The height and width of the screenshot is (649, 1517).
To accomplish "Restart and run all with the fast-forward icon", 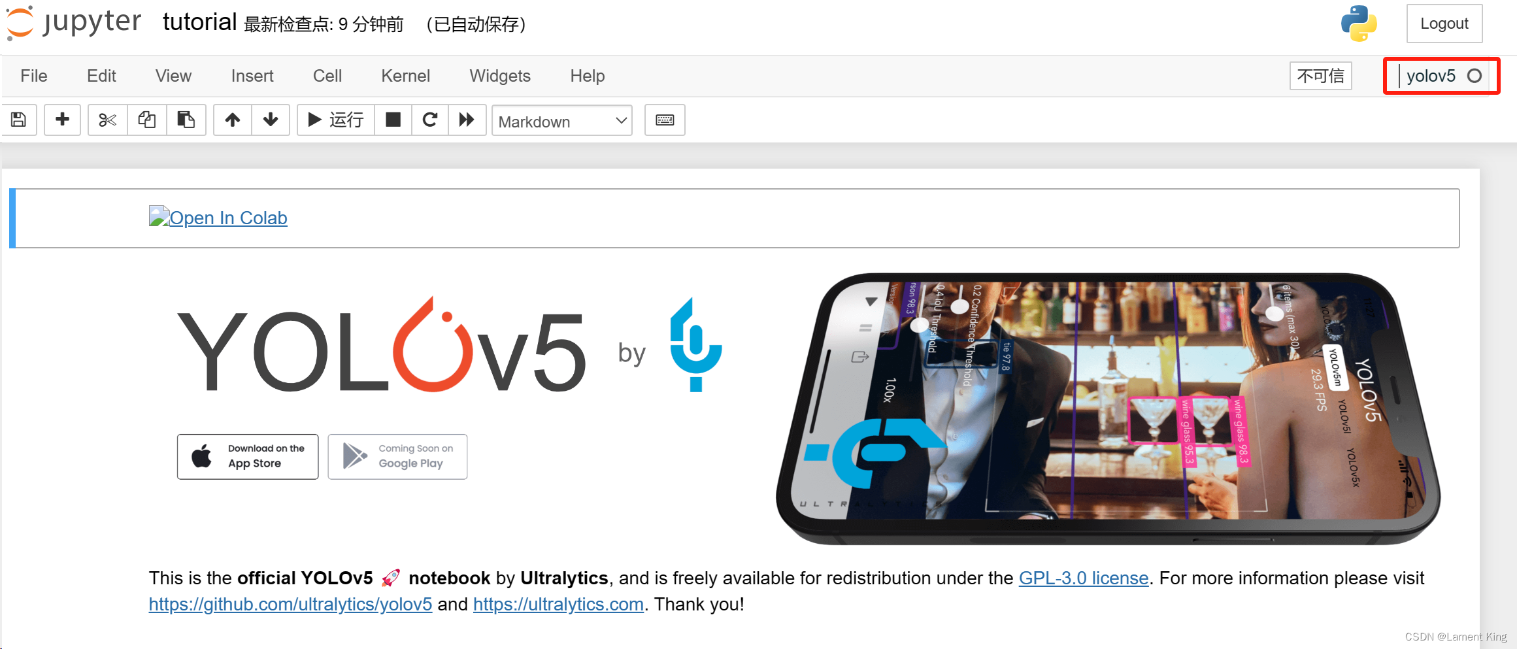I will (x=467, y=120).
